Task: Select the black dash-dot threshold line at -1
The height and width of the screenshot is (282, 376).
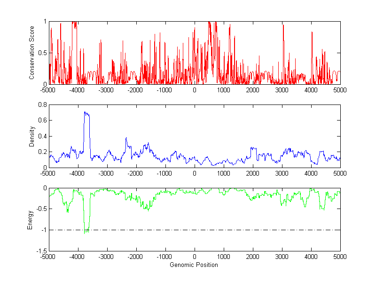Action: 211,230
